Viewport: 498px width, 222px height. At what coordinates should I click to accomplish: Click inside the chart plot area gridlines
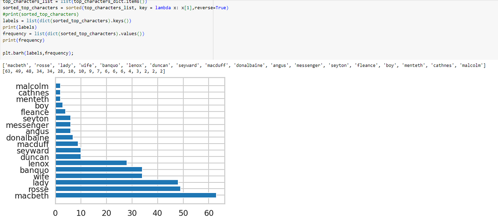[x=165, y=110]
